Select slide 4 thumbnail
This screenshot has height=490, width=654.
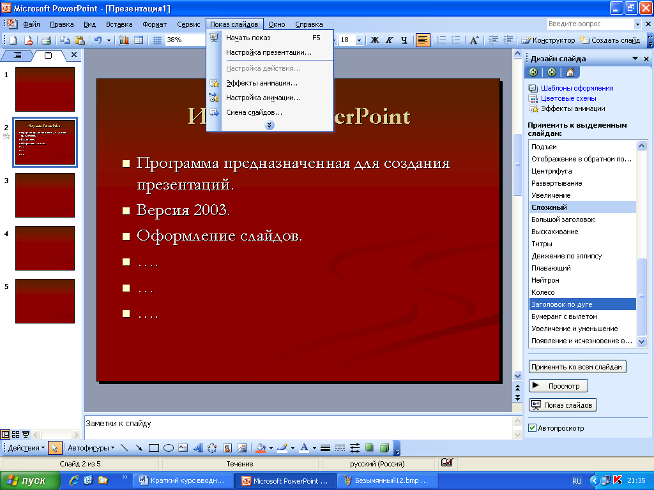coord(45,248)
